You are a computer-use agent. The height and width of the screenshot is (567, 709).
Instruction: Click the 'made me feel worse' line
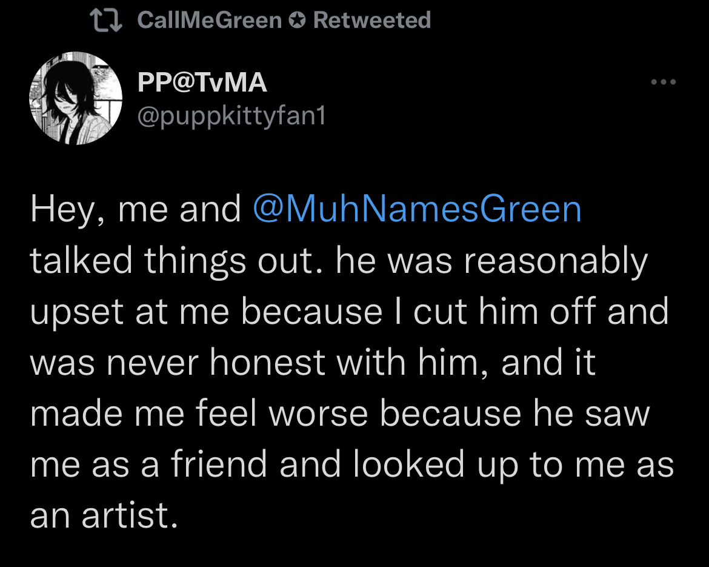click(340, 413)
